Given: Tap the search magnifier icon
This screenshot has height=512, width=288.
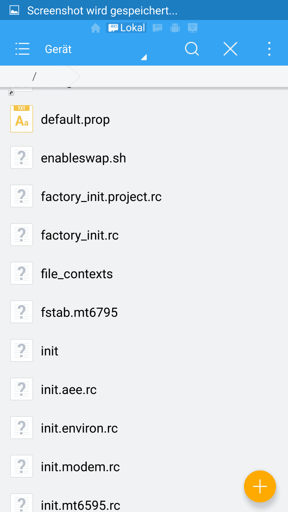Looking at the screenshot, I should 192,49.
